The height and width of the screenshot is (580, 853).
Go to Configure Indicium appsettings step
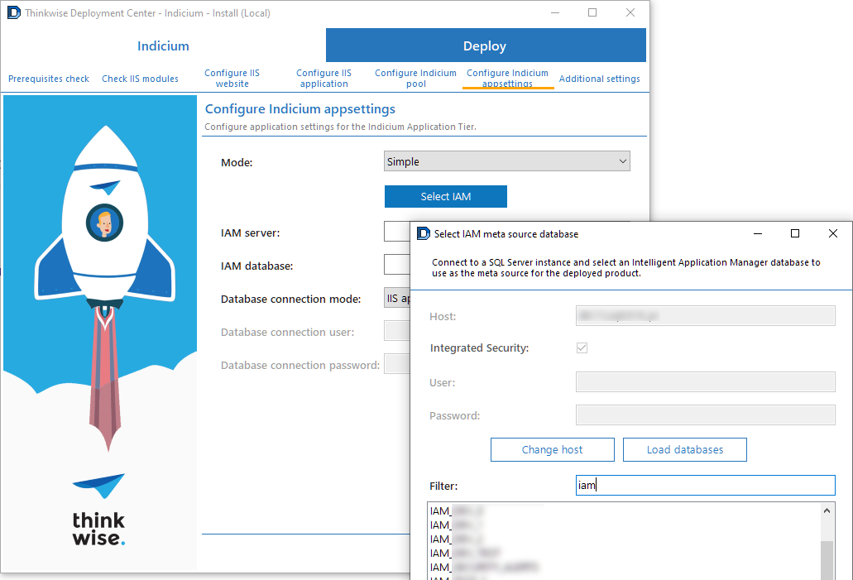[507, 79]
